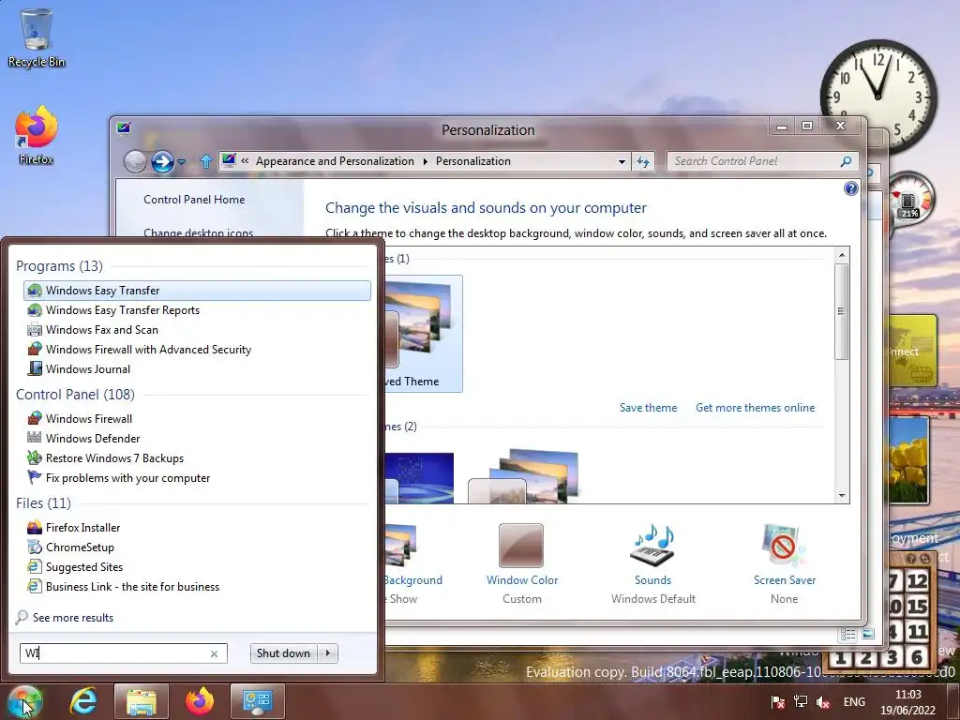The height and width of the screenshot is (720, 960).
Task: Click the Start menu search field
Action: (x=123, y=653)
